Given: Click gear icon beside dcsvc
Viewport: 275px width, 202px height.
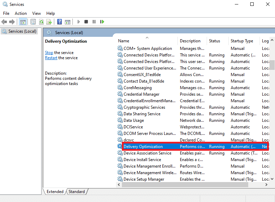Looking at the screenshot, I should [120, 140].
